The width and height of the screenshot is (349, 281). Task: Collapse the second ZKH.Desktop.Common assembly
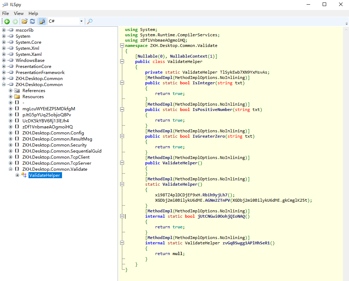[x=4, y=84]
